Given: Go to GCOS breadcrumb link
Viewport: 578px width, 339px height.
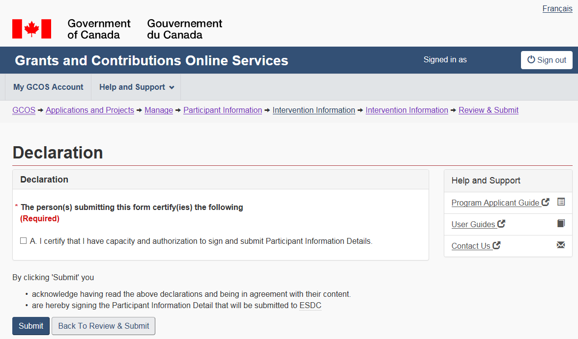Looking at the screenshot, I should [x=24, y=110].
